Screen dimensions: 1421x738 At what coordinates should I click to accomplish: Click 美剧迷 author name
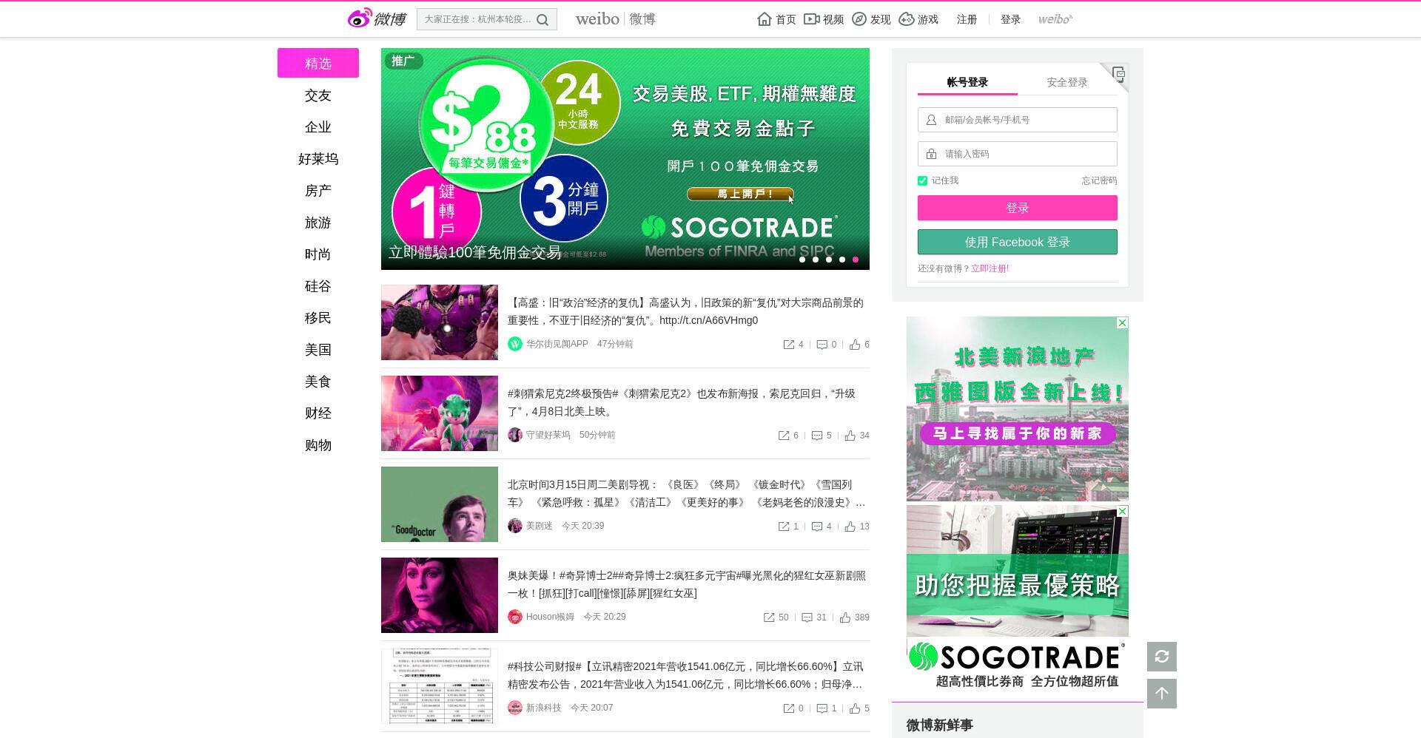tap(540, 526)
